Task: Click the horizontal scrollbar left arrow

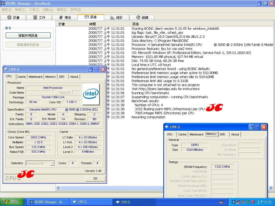Action: [58, 188]
